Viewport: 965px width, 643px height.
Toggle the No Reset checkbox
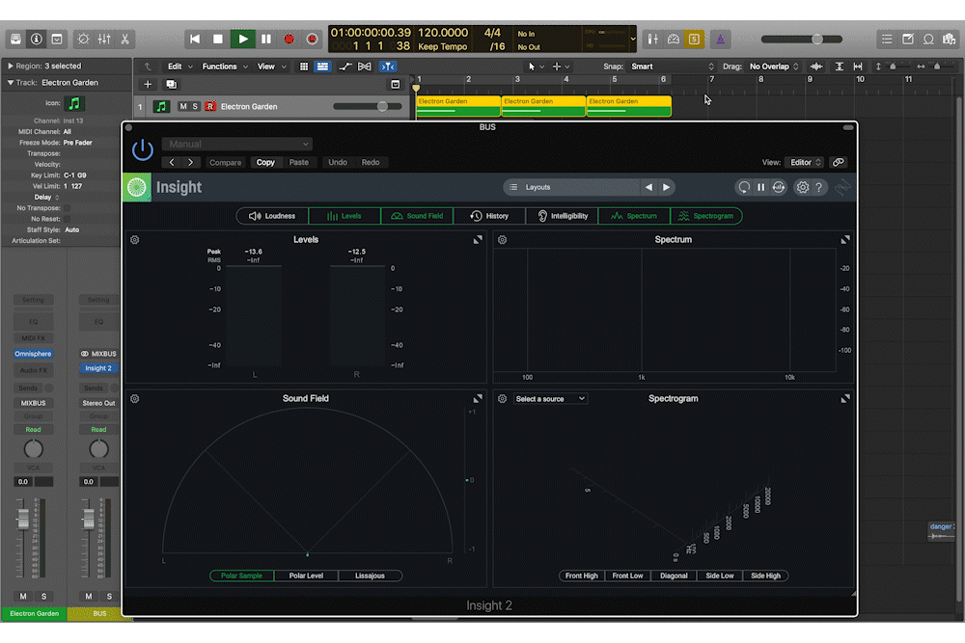[x=68, y=219]
